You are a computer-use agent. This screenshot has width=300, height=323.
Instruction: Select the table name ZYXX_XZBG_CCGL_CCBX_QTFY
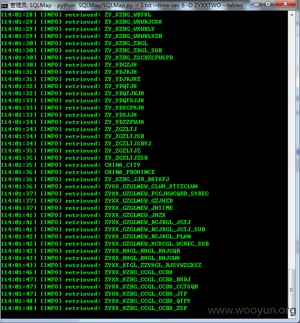click(148, 301)
